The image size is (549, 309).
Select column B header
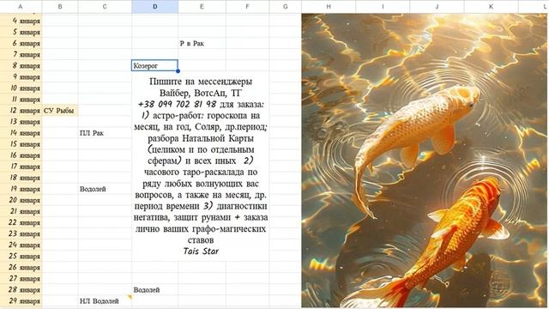pyautogui.click(x=60, y=7)
